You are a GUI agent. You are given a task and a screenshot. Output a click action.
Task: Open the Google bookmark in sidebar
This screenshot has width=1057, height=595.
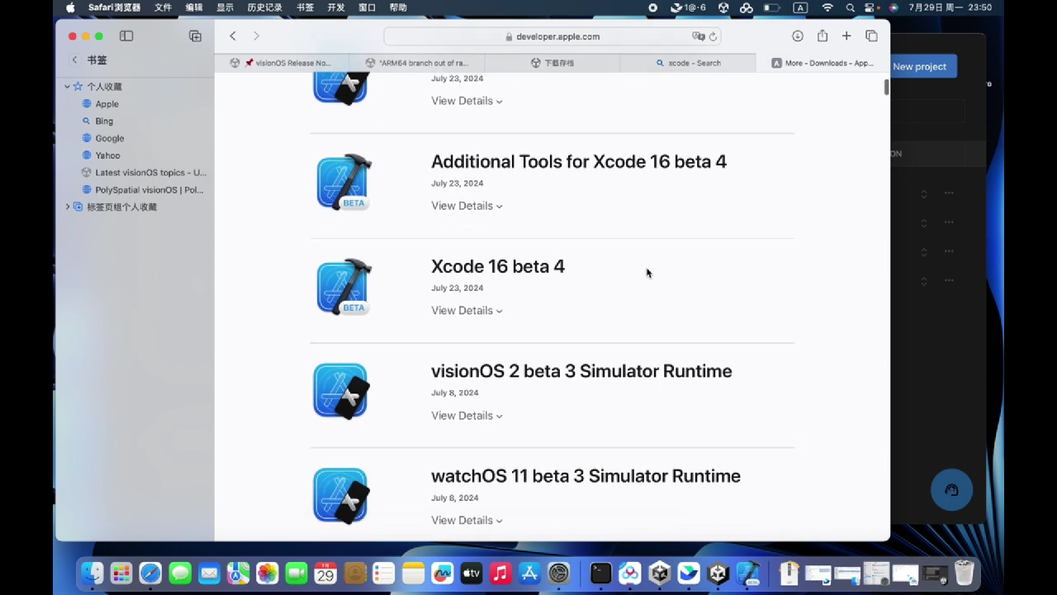click(109, 139)
